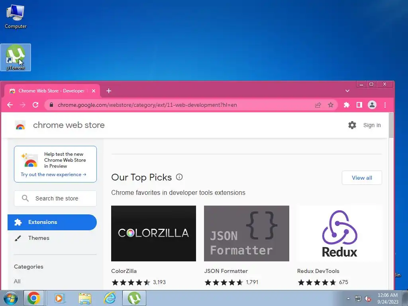The height and width of the screenshot is (306, 408).
Task: Open Chrome's three-dot menu
Action: (385, 105)
